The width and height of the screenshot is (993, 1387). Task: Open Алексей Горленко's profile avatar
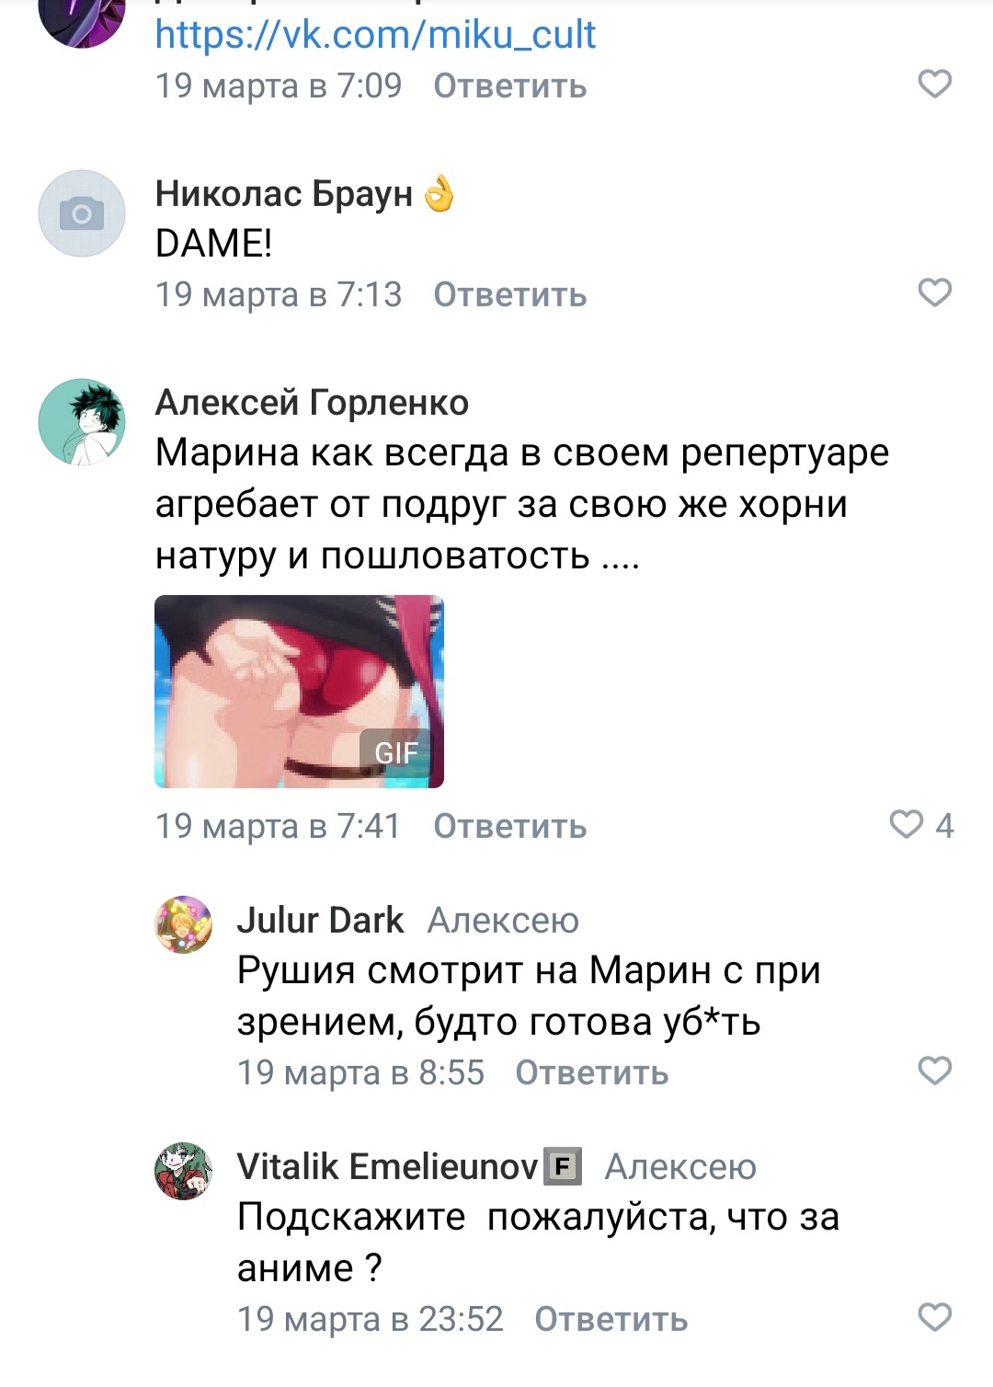(x=82, y=422)
